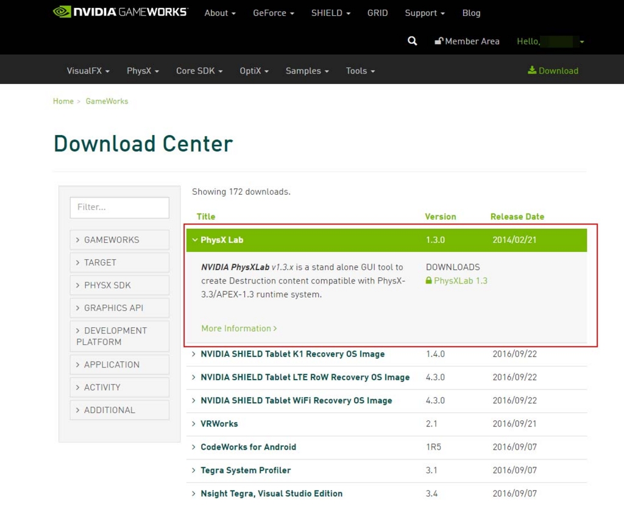Image resolution: width=624 pixels, height=505 pixels.
Task: Open the SHIELD dropdown menu
Action: pyautogui.click(x=331, y=13)
